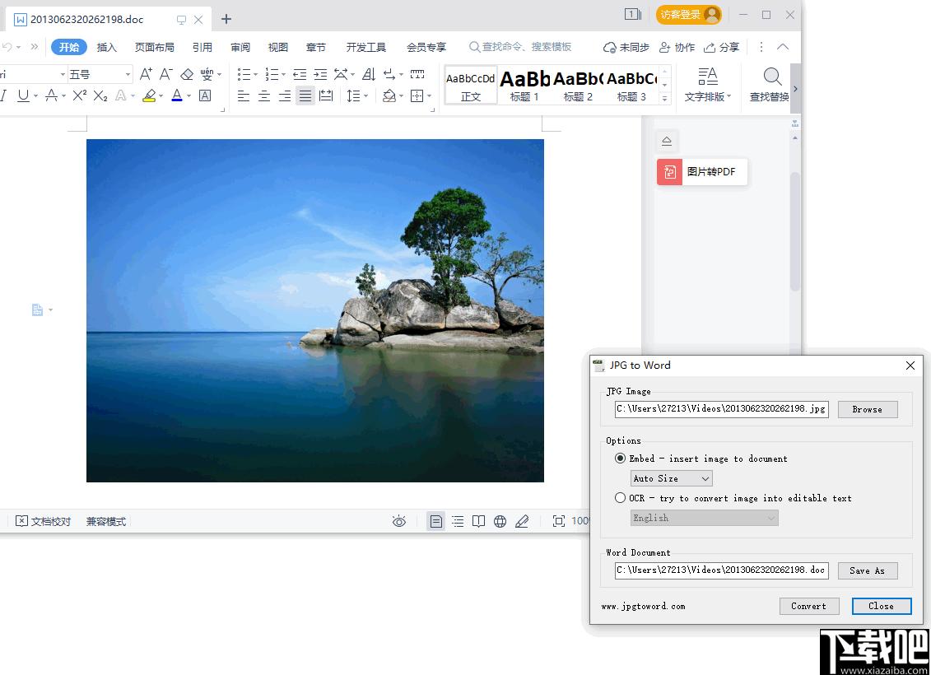Click the island landscape image in document
The height and width of the screenshot is (675, 931).
click(x=315, y=310)
